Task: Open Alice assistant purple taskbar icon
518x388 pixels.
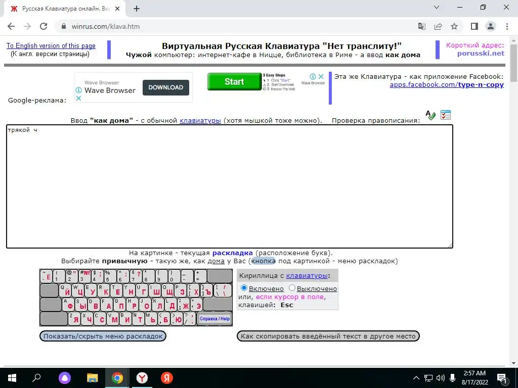Action: (x=65, y=378)
